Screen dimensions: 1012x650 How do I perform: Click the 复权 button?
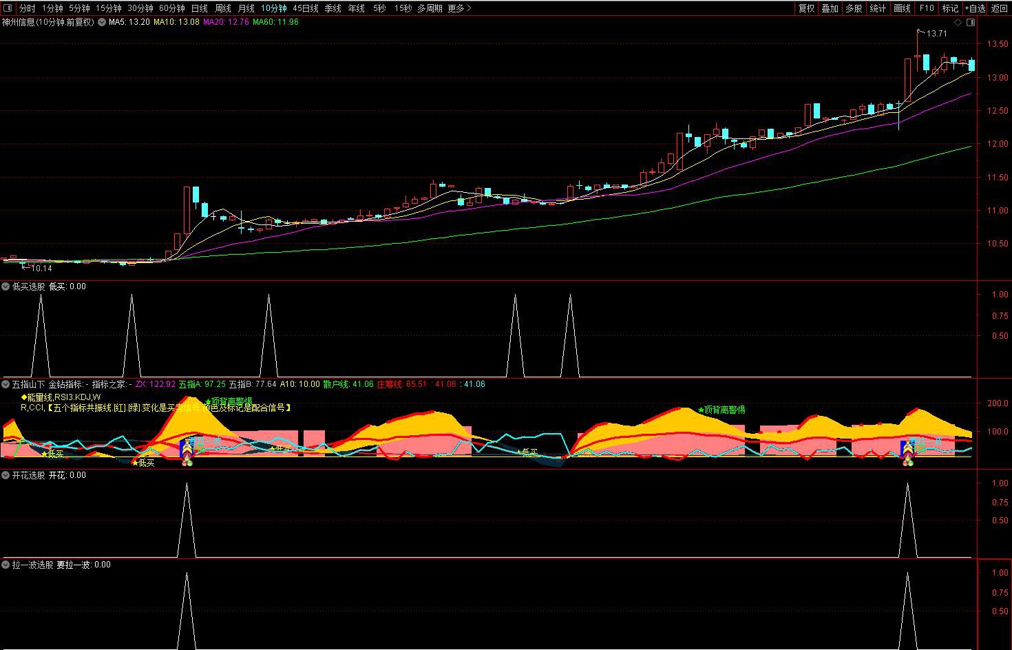click(x=806, y=8)
